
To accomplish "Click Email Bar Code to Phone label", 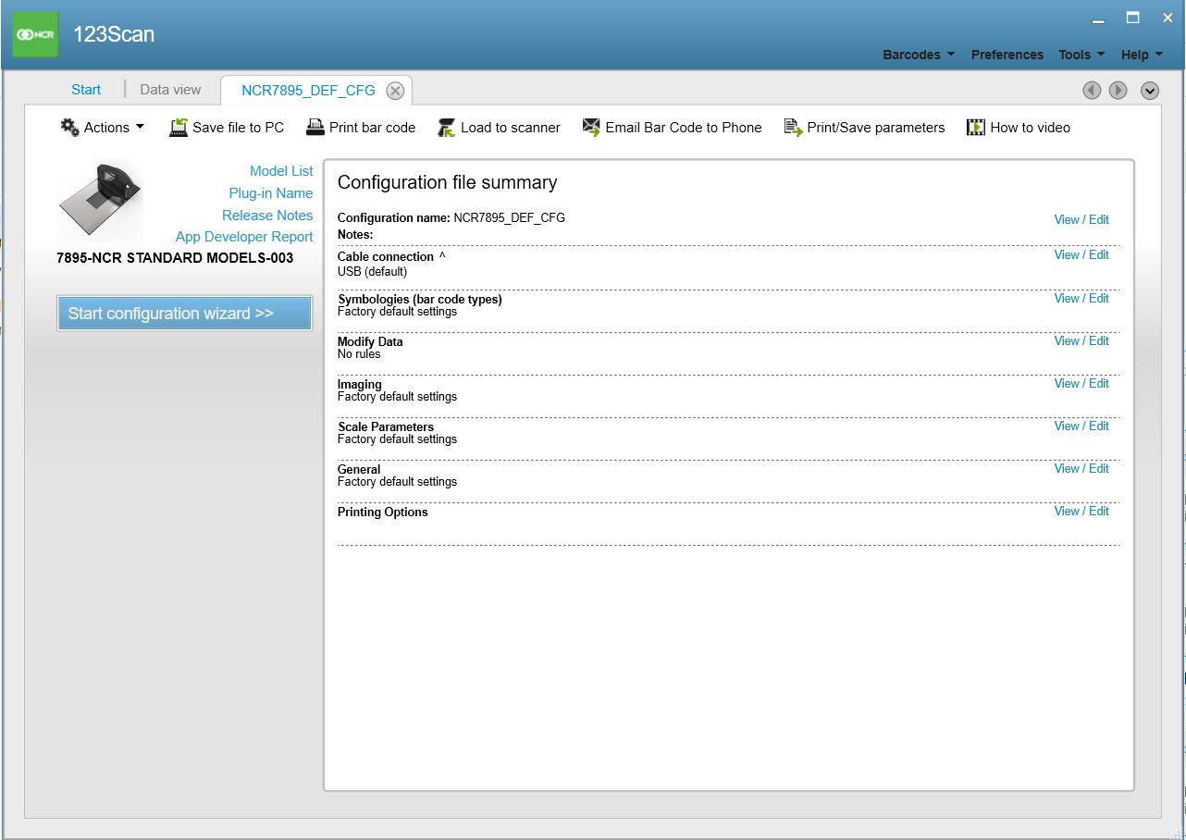I will (684, 128).
